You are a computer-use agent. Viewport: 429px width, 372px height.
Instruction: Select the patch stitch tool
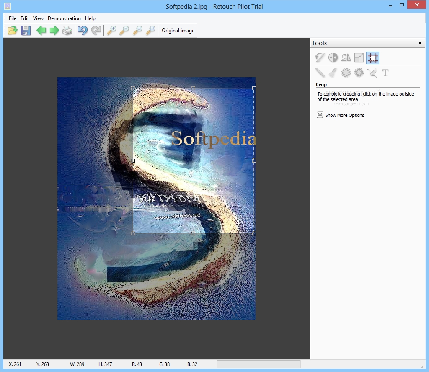point(346,73)
